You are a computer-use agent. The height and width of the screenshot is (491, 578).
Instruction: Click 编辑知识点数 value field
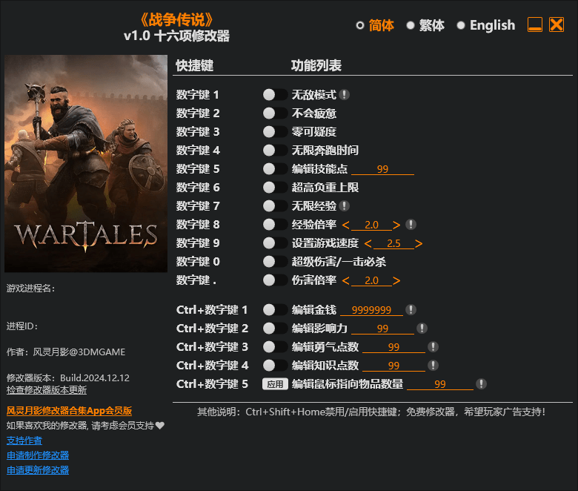tap(393, 366)
